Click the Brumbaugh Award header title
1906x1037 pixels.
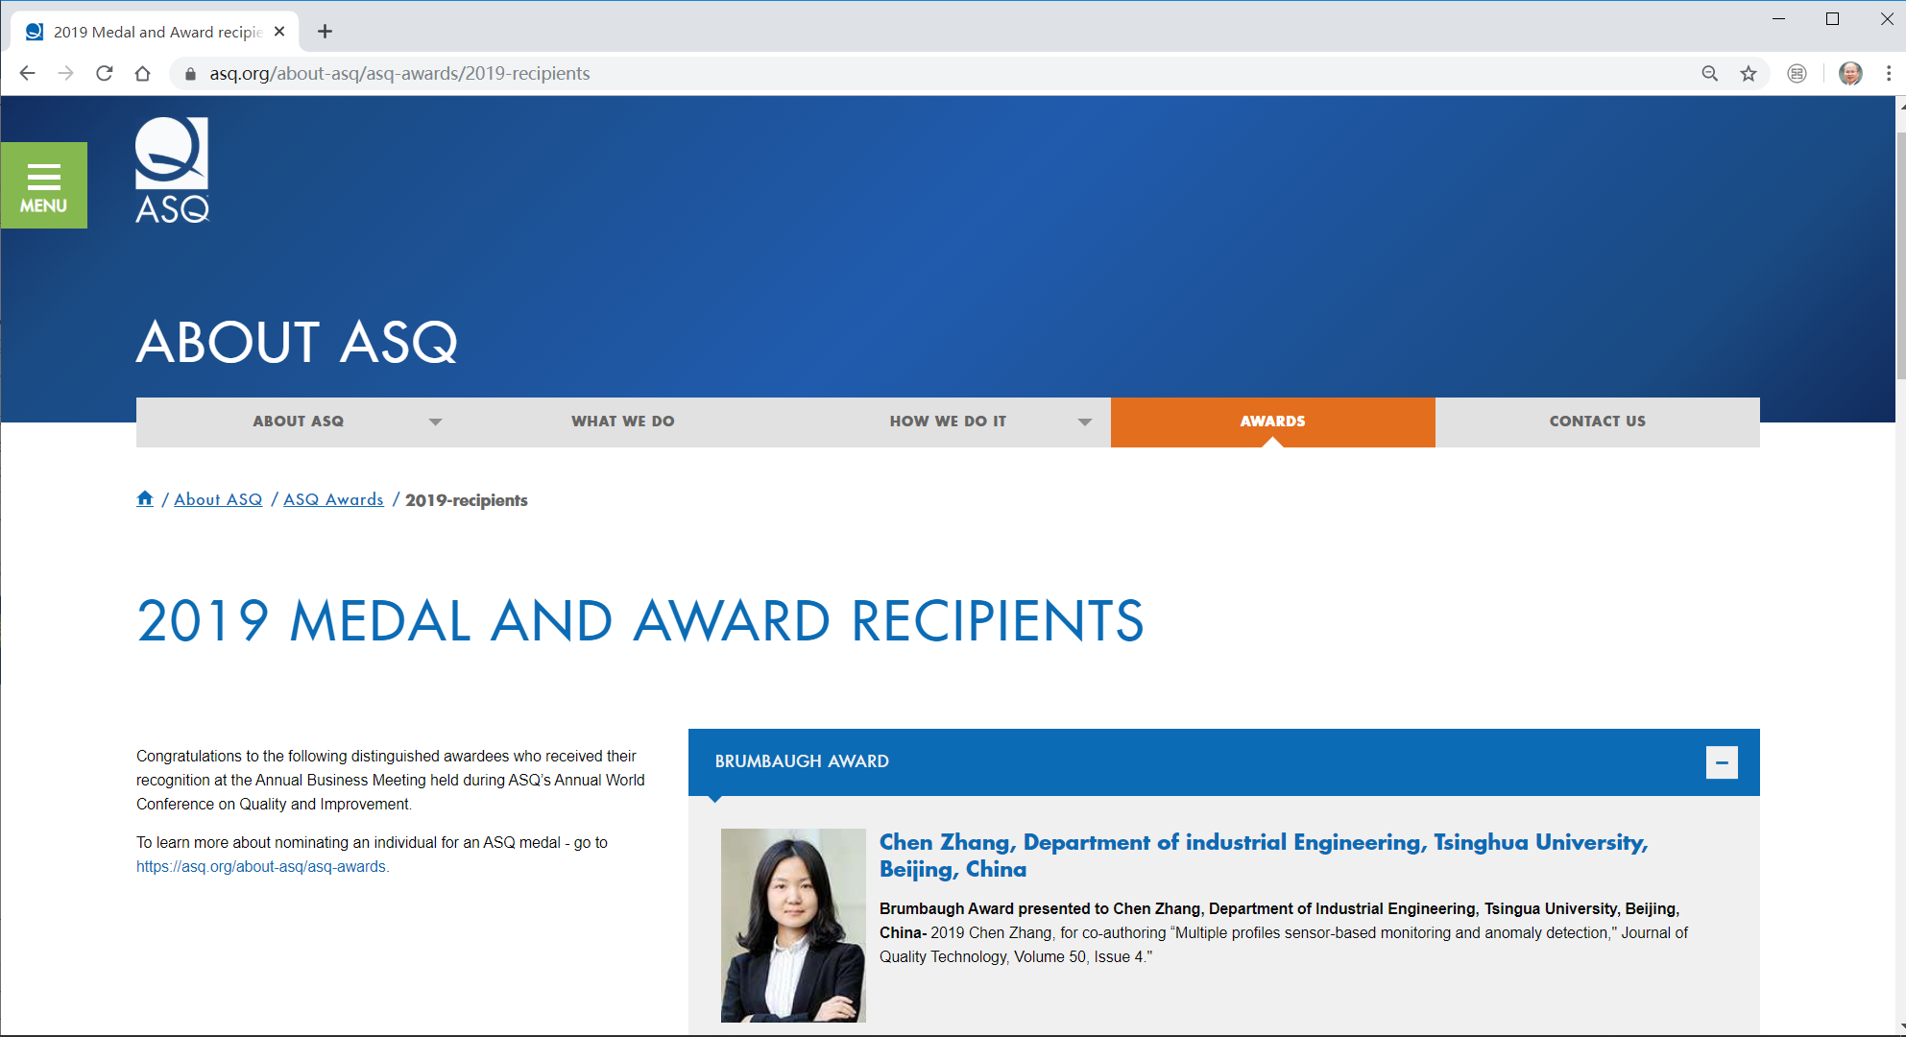click(802, 761)
